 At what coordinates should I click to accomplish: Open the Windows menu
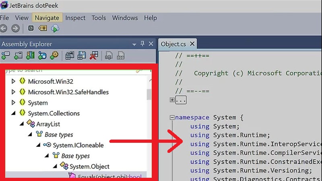coord(125,18)
